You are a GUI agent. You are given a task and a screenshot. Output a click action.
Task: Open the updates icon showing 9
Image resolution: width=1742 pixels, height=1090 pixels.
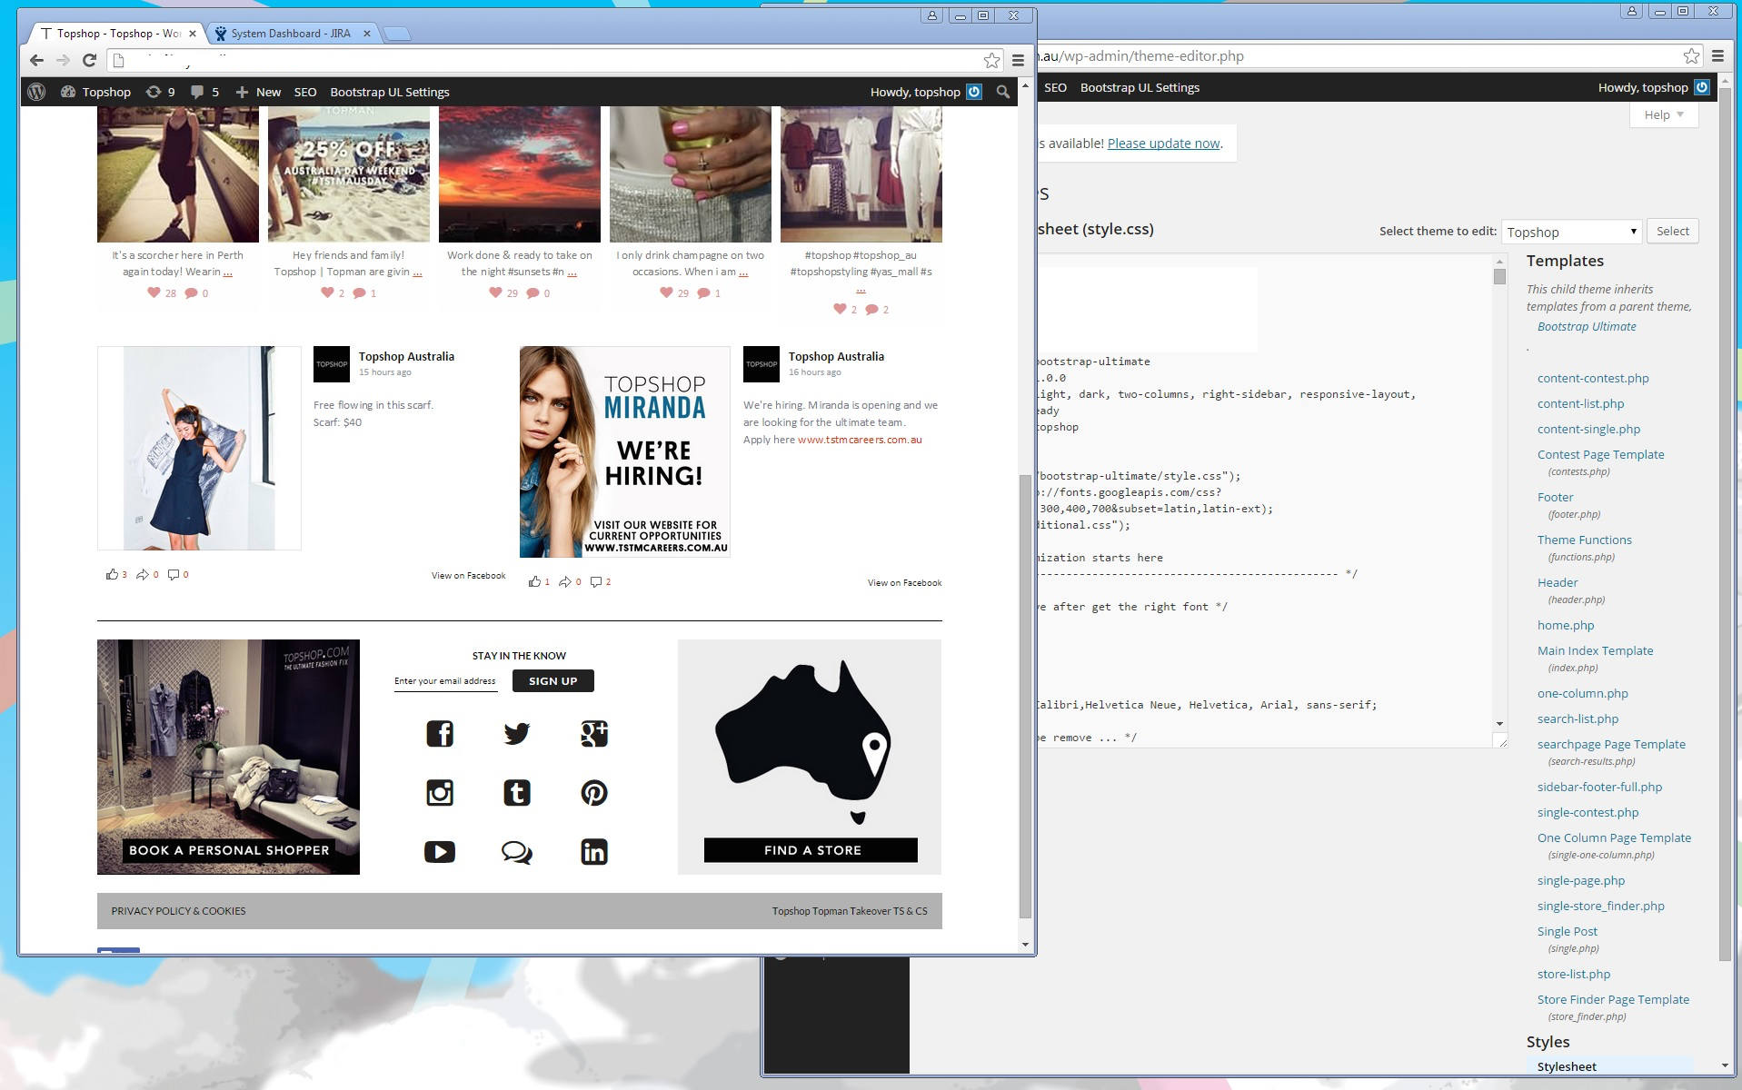pyautogui.click(x=161, y=92)
